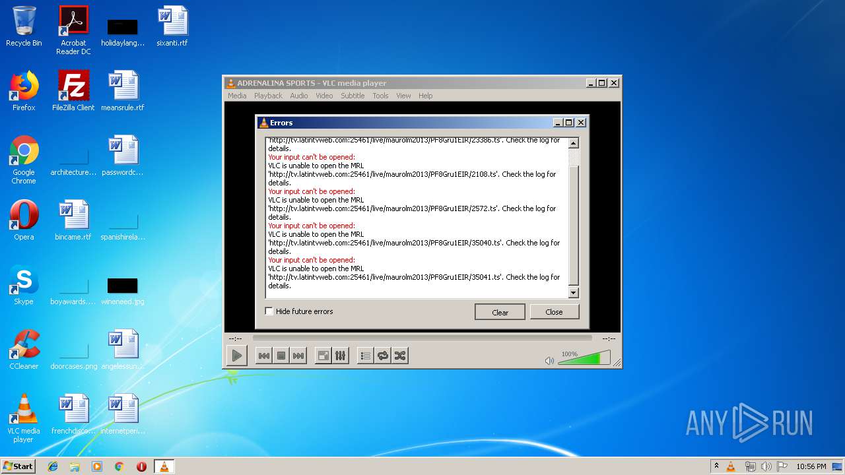Click the taskbar clock 10:56 PM
The image size is (845, 475).
(x=811, y=466)
